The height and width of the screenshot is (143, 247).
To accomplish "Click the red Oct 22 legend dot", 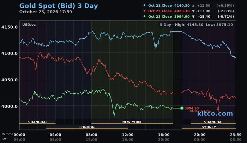I will [144, 11].
